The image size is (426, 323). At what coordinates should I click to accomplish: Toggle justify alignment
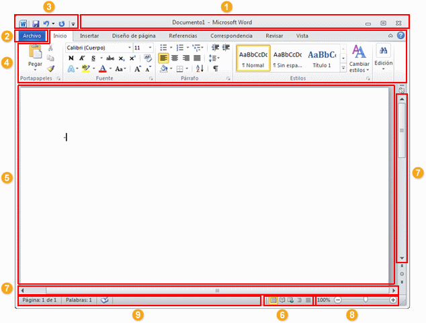point(197,58)
